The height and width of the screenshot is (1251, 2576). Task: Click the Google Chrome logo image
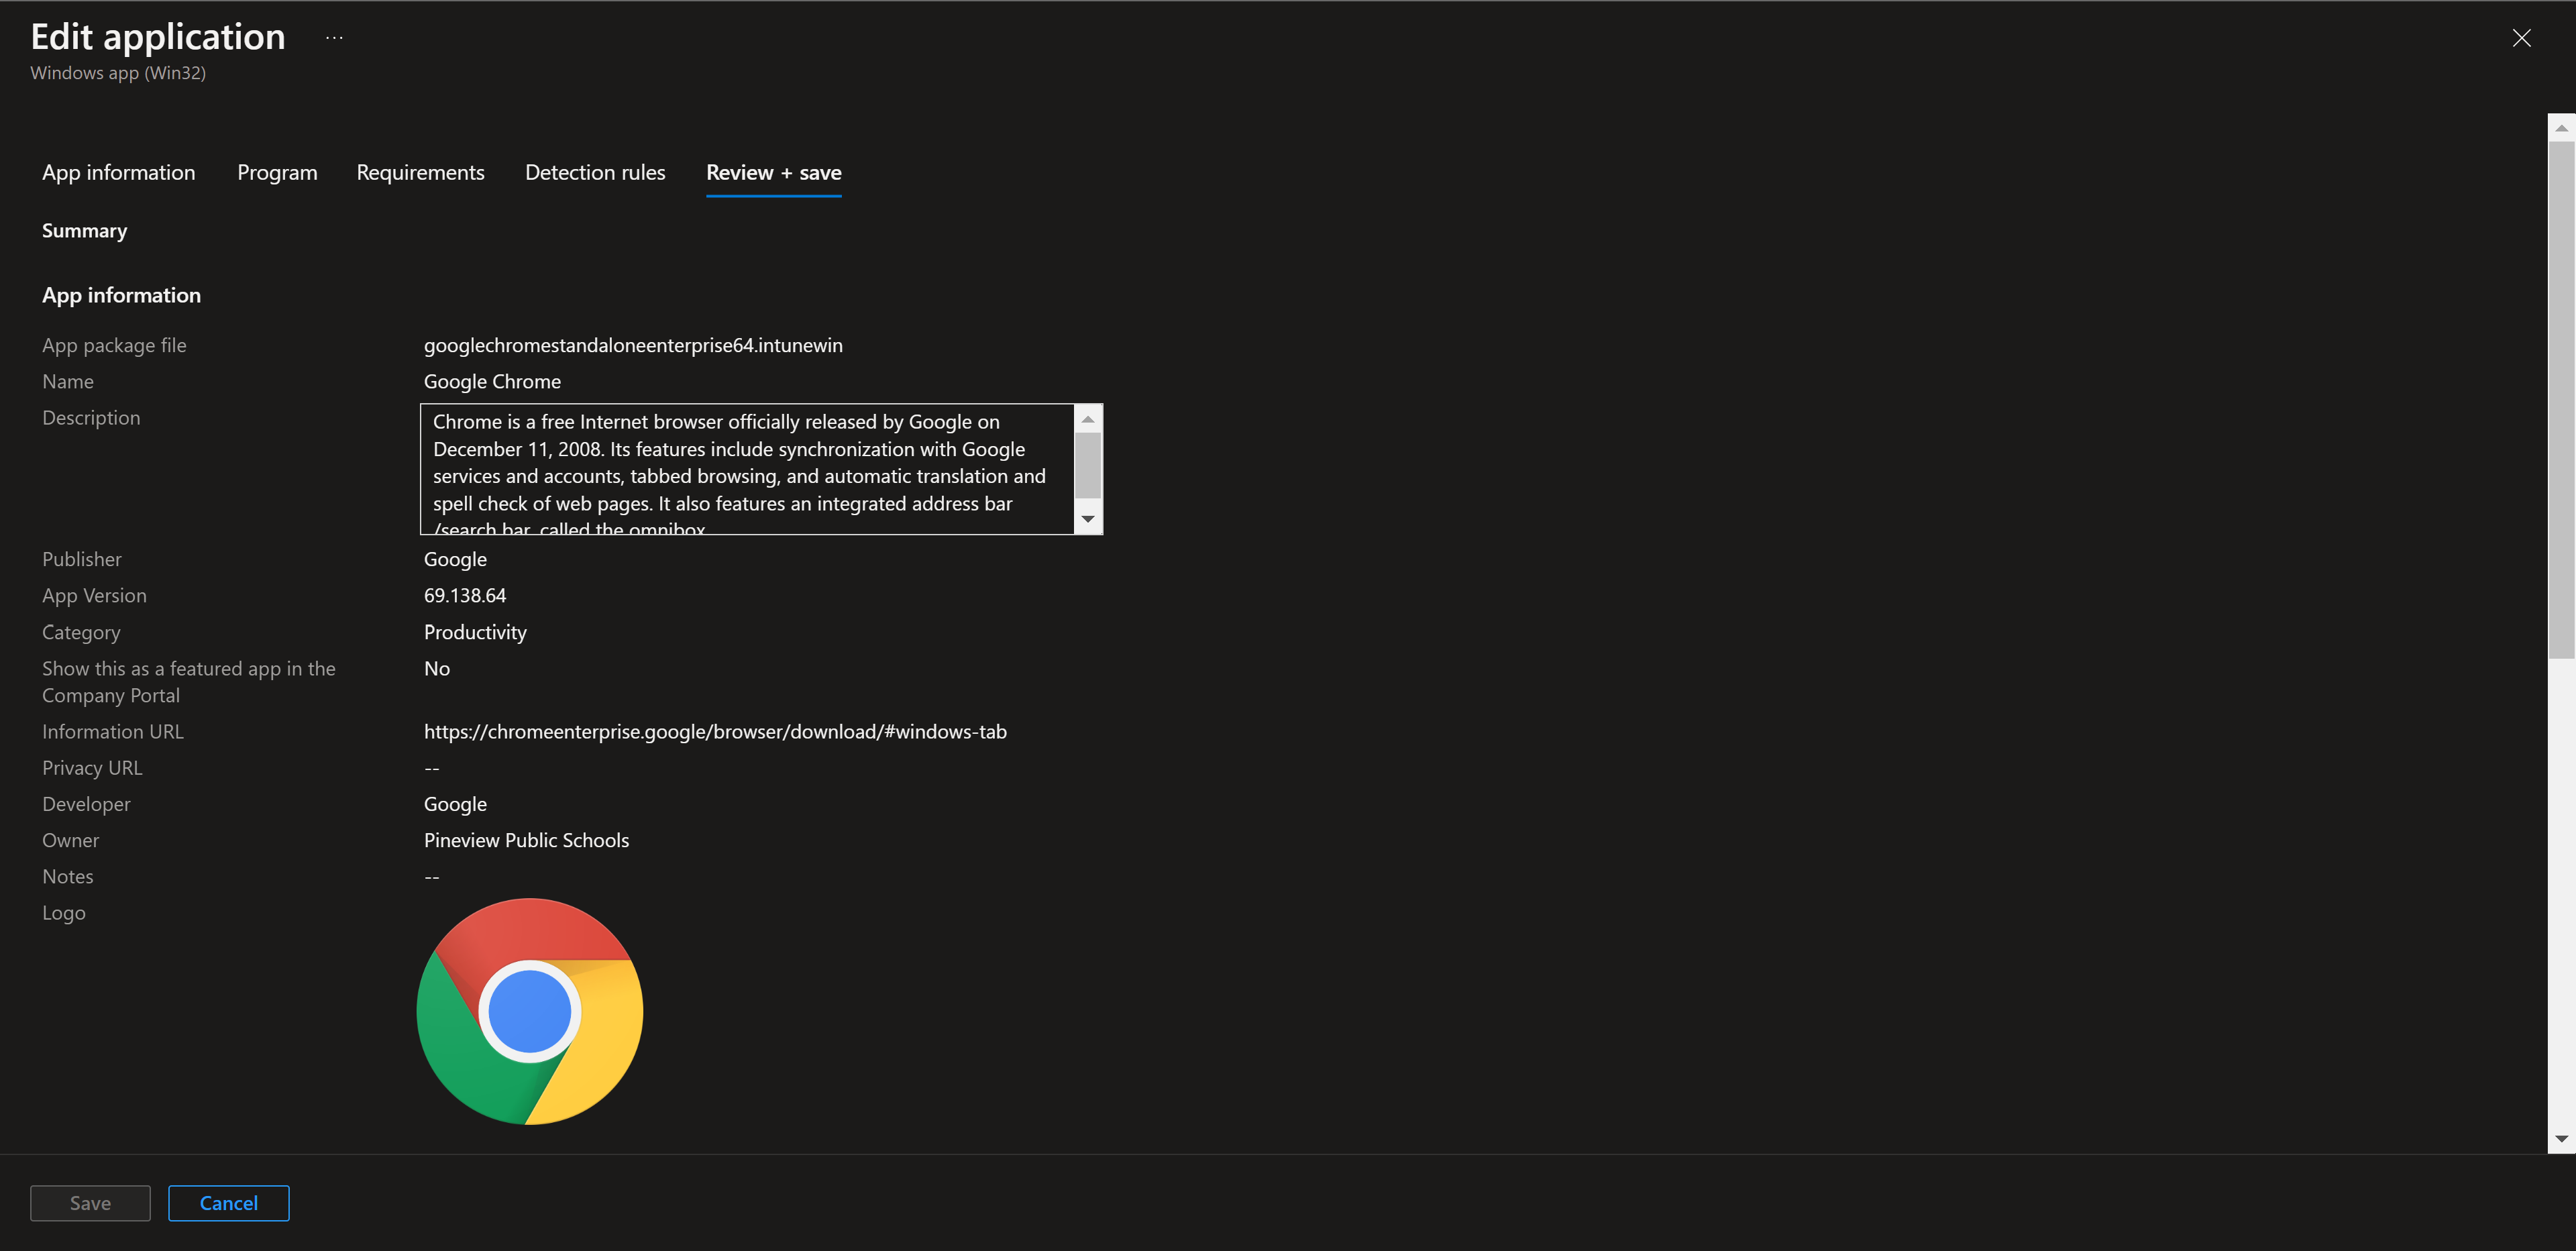click(x=530, y=1011)
